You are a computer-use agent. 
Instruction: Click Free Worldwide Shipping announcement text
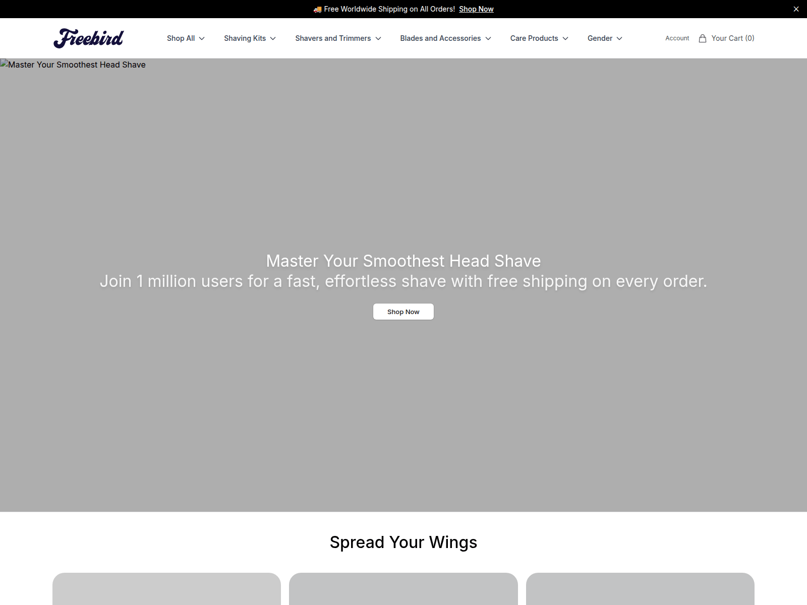pyautogui.click(x=389, y=9)
